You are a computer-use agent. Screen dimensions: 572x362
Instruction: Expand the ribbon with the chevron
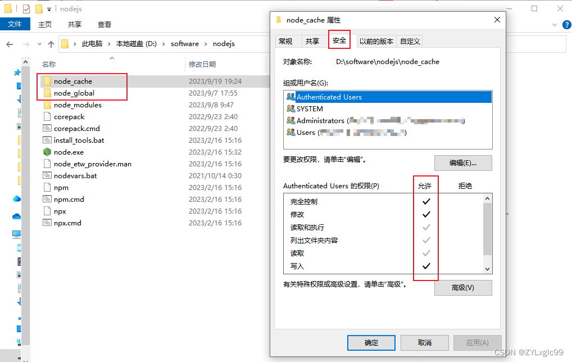tap(555, 25)
